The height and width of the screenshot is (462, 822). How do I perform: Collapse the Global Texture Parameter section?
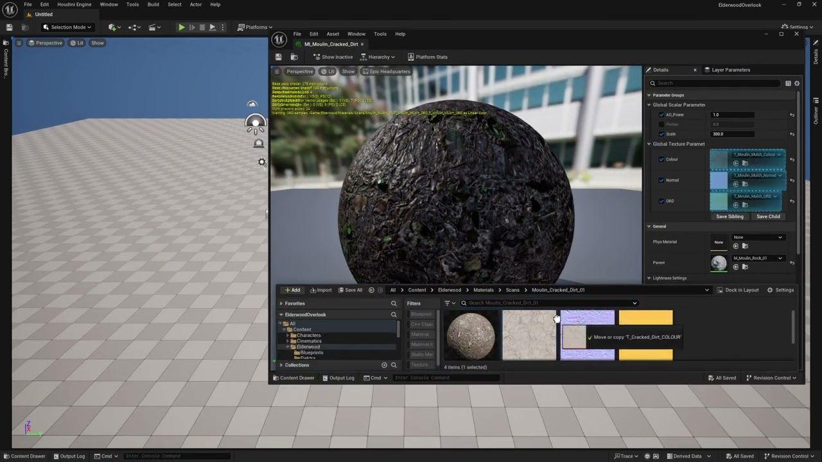pos(649,144)
